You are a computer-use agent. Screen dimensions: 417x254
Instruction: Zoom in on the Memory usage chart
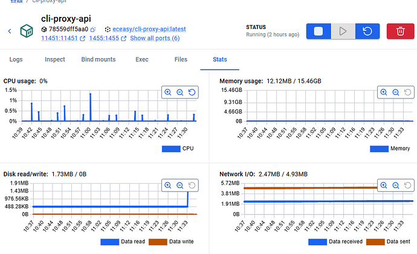384,92
